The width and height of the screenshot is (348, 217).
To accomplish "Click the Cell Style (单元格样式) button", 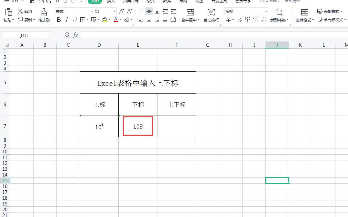I will pyautogui.click(x=331, y=20).
